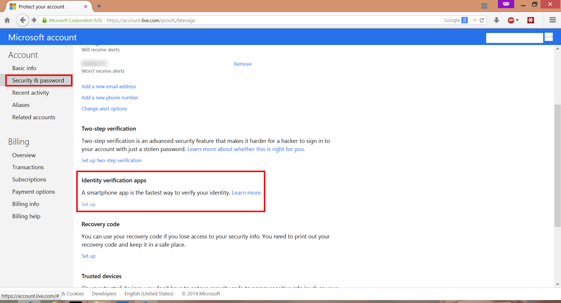Open Developers footer link
Screen dimensions: 561x303
pyautogui.click(x=104, y=294)
